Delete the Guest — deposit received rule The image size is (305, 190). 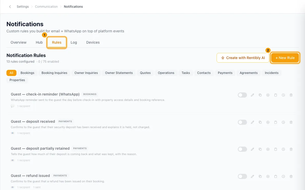click(x=291, y=122)
